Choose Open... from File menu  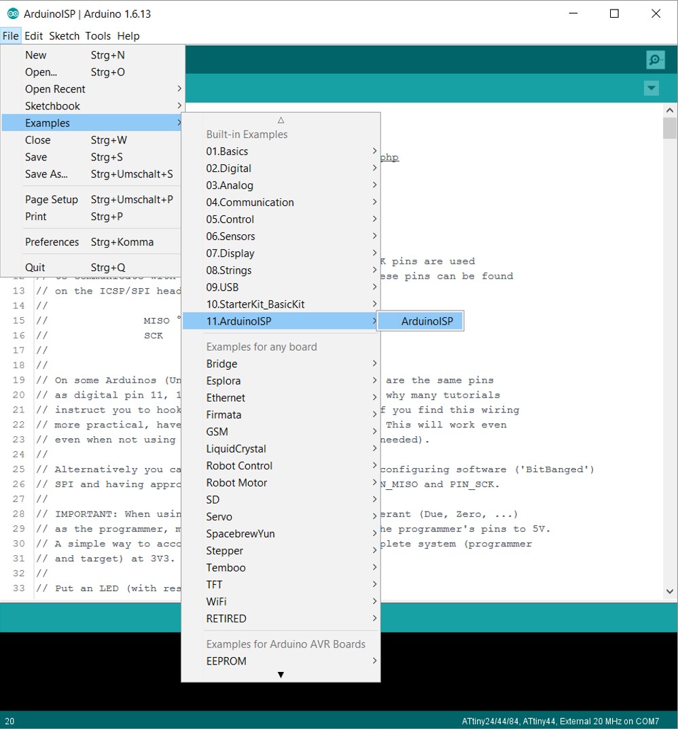click(92, 72)
